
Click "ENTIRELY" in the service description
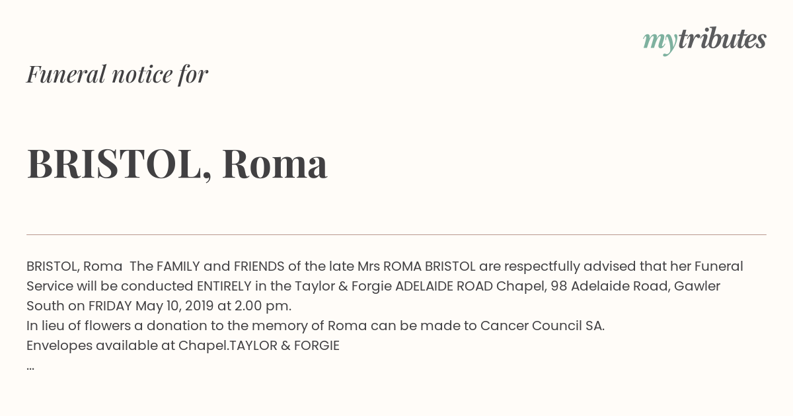click(x=224, y=286)
